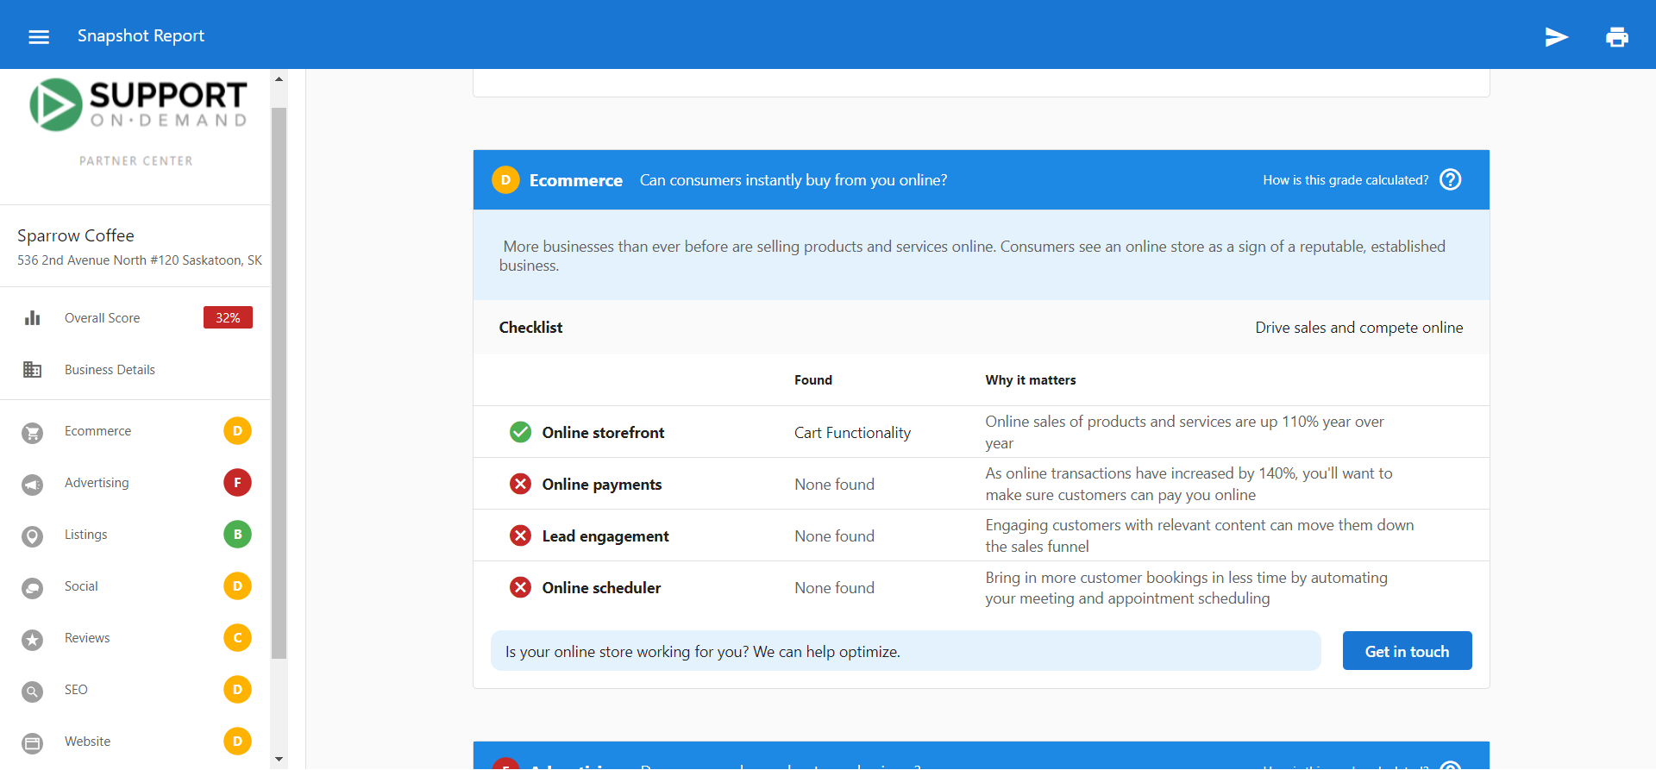The width and height of the screenshot is (1656, 770).
Task: Click the Social chat bubble sidebar icon
Action: 33,588
